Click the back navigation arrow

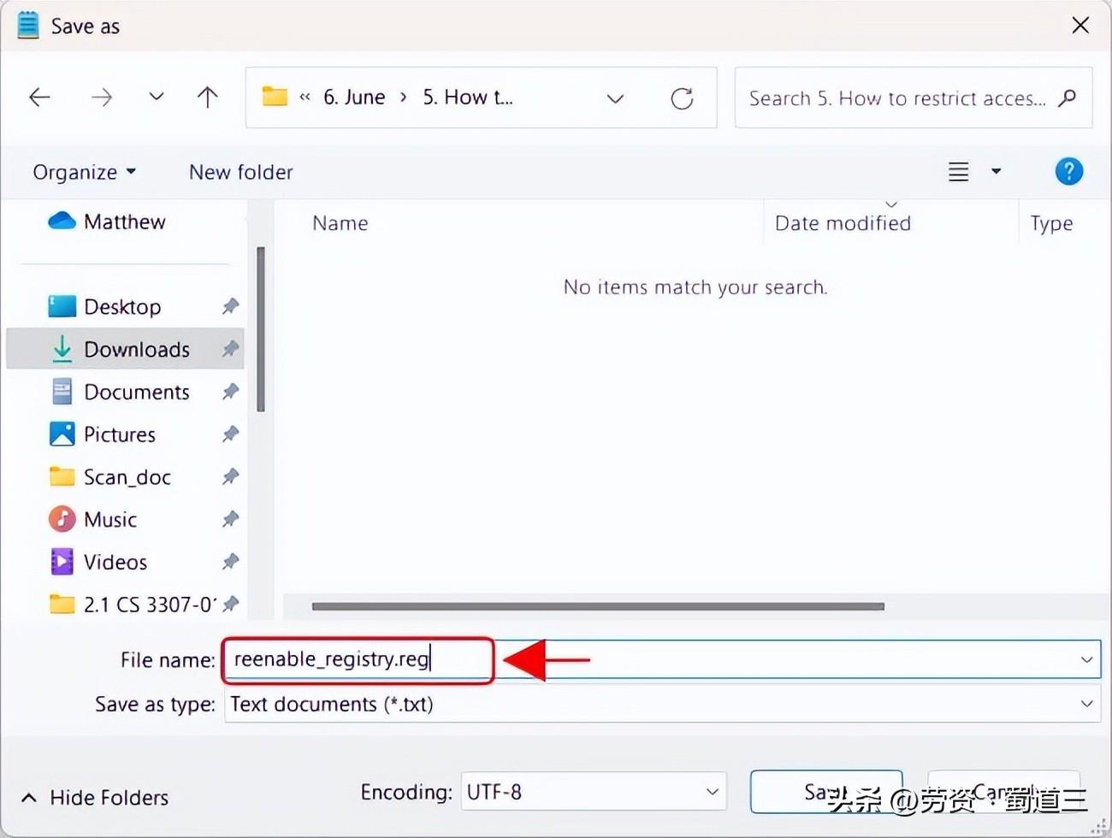(x=39, y=97)
